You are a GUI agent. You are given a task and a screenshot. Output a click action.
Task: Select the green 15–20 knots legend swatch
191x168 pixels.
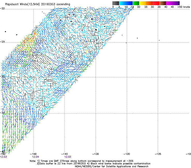[136, 3]
